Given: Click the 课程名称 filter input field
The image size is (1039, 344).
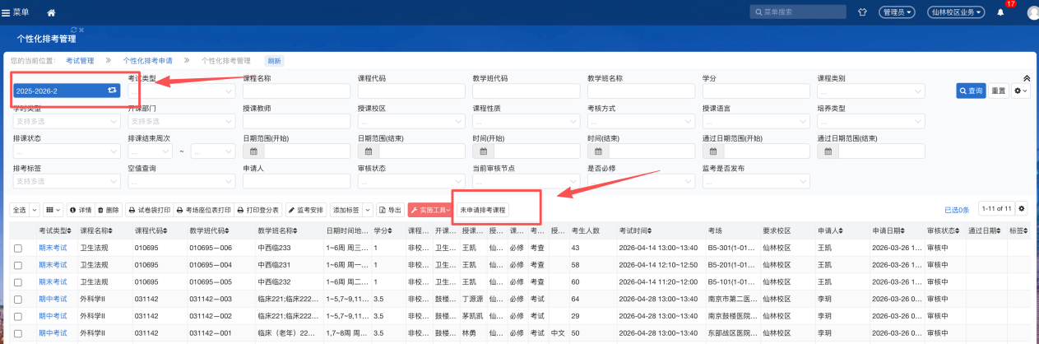Looking at the screenshot, I should click(x=296, y=91).
